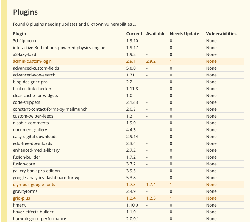Click available version 1.2.5
Image resolution: width=250 pixels, height=222 pixels.
point(151,198)
